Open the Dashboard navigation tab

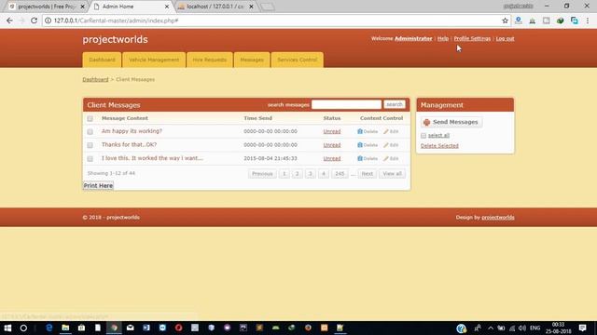[x=102, y=60]
